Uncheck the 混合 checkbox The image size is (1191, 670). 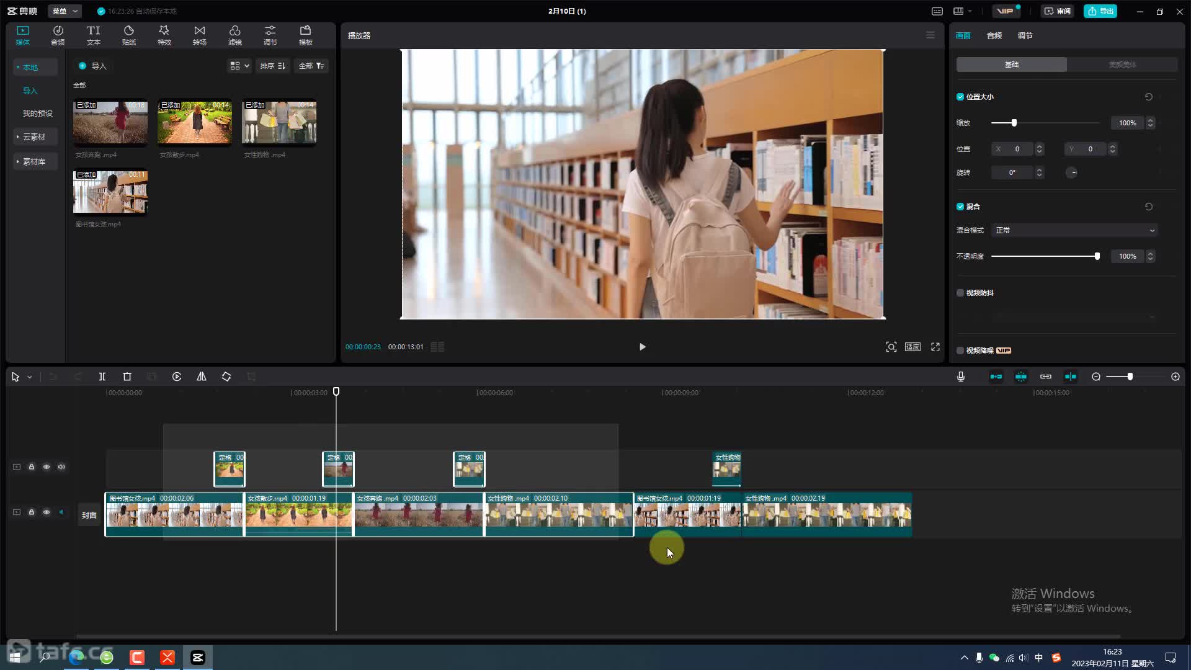(960, 207)
